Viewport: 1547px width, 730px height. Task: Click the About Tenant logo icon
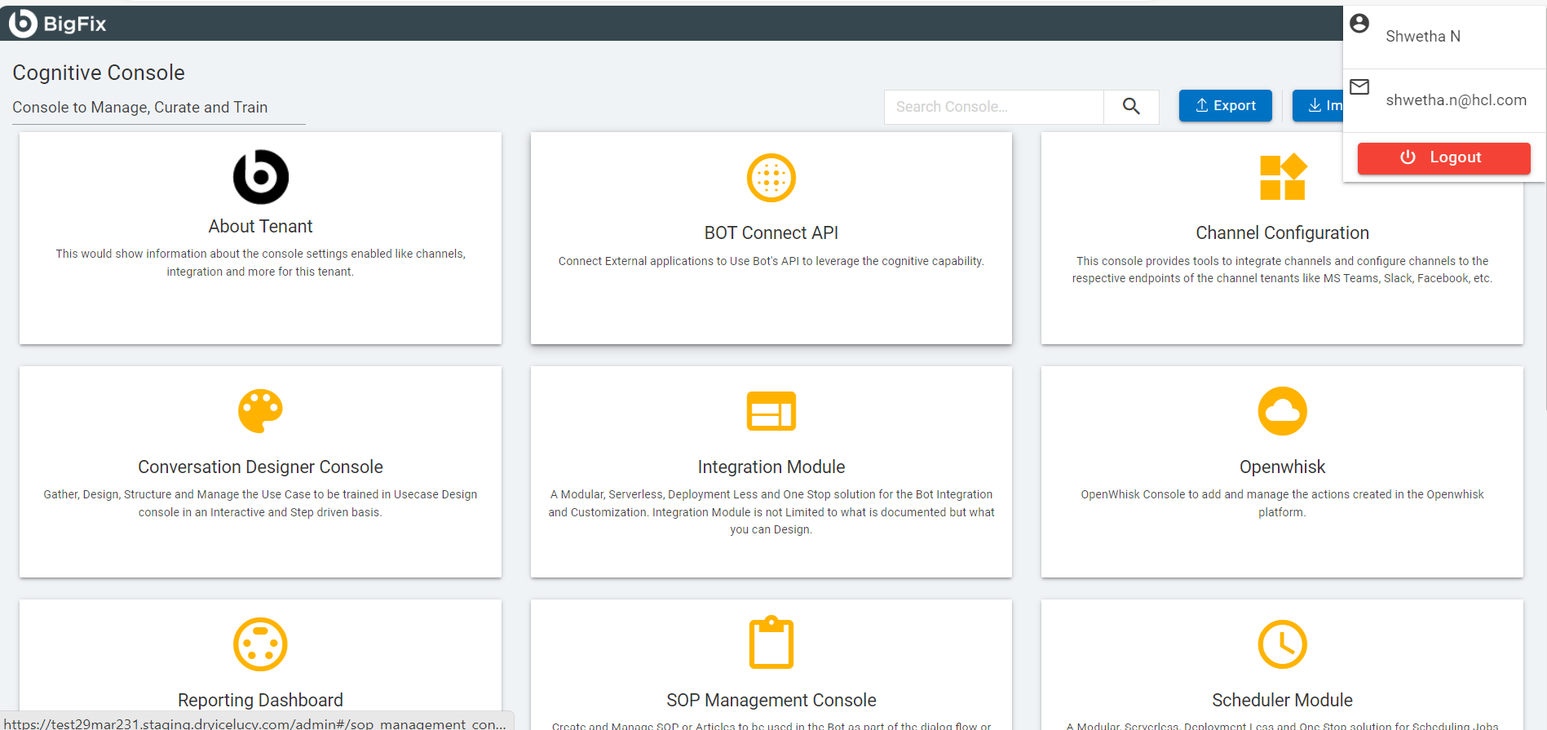pos(261,176)
